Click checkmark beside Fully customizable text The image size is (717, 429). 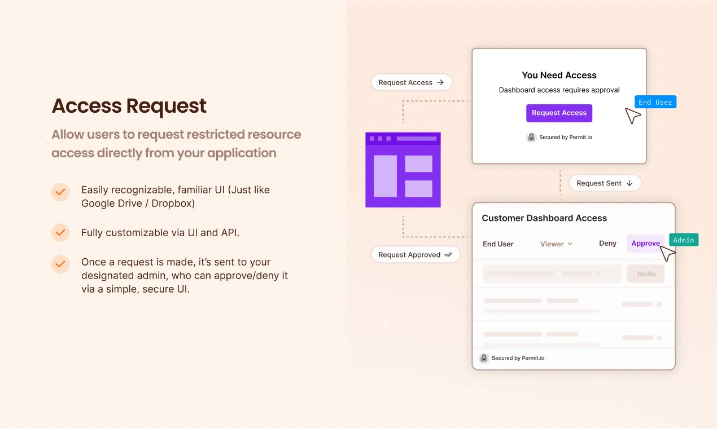coord(60,232)
